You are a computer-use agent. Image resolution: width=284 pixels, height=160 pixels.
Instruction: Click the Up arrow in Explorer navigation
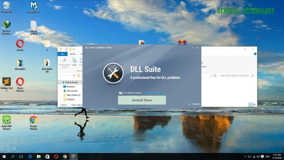pos(74,76)
